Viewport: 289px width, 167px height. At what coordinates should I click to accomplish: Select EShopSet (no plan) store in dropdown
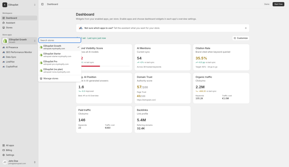tap(60, 71)
